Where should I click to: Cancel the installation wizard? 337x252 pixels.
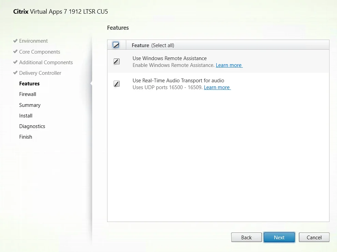click(314, 237)
